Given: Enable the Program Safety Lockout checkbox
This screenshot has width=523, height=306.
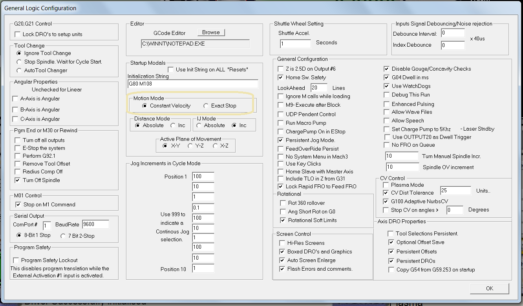Looking at the screenshot, I should click(16, 260).
